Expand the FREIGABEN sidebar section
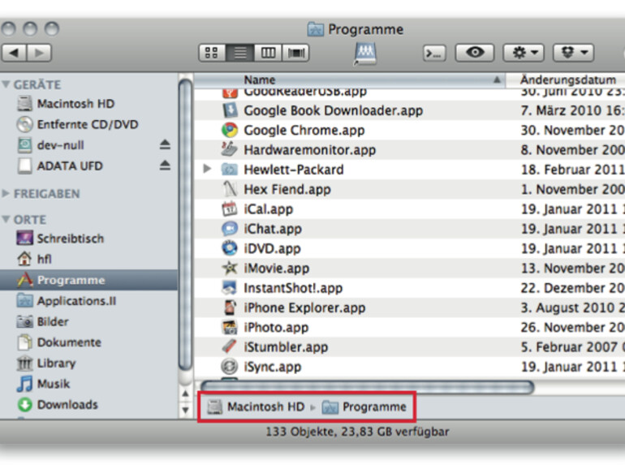Viewport: 625px width, 469px height. tap(6, 194)
